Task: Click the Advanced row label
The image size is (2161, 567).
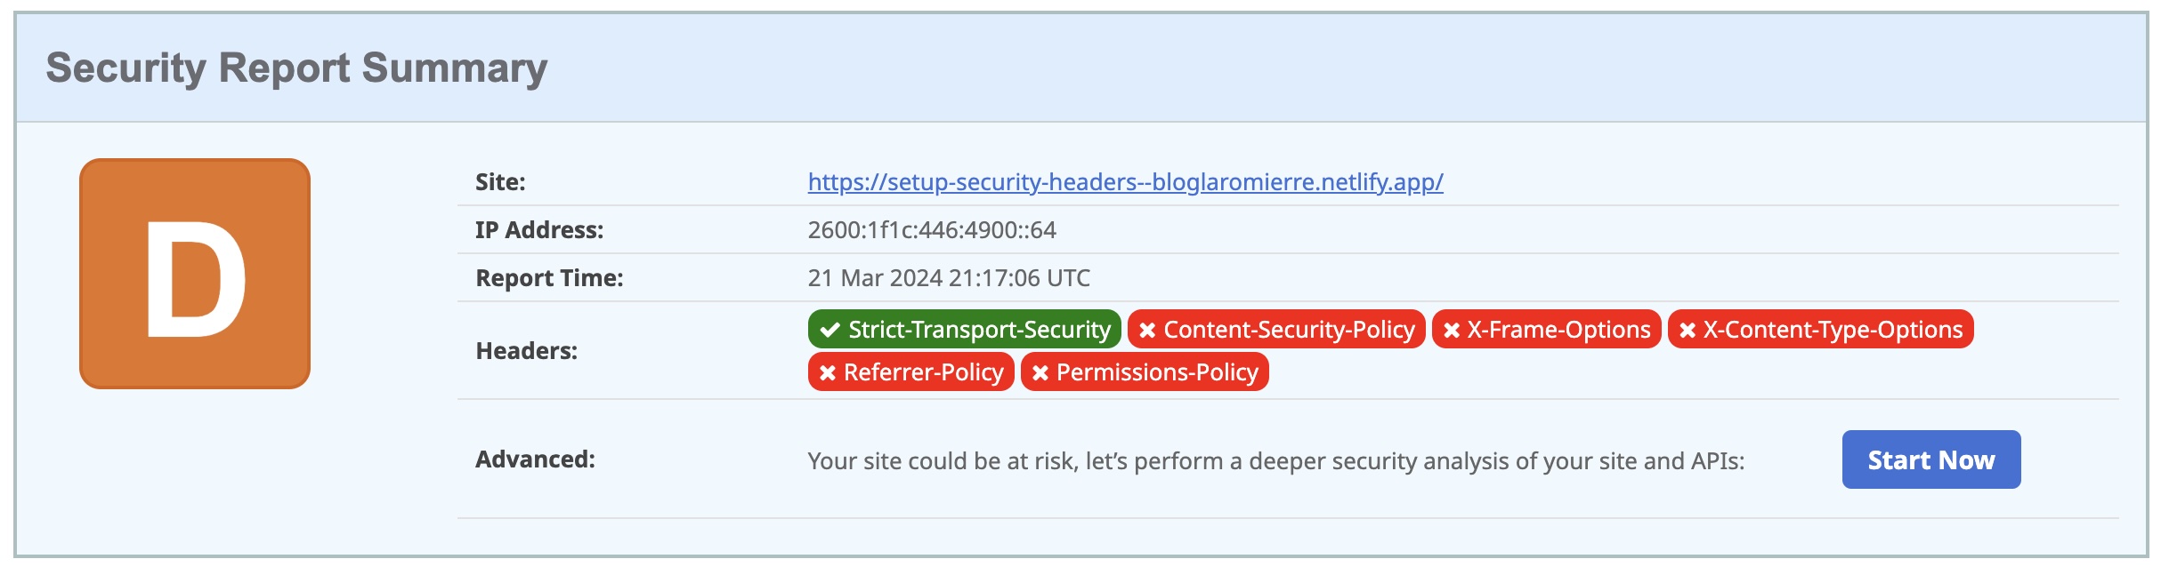Action: tap(535, 459)
